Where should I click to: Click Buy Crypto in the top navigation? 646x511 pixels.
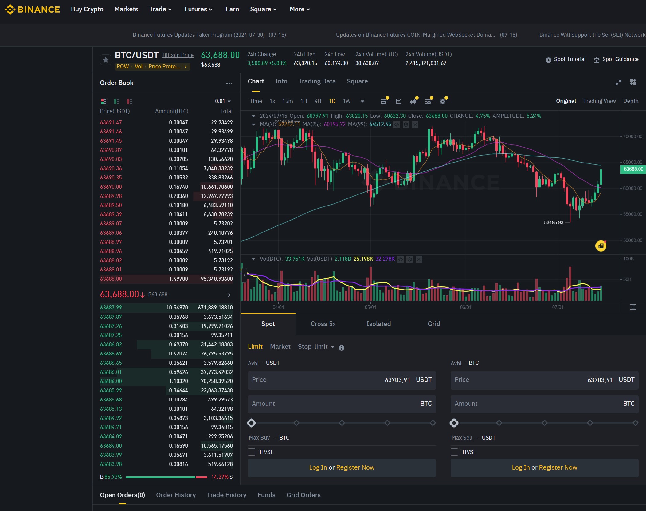(x=87, y=9)
